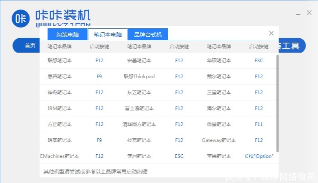
Task: Select 微星笔记本 brand cell
Action: (x=219, y=124)
